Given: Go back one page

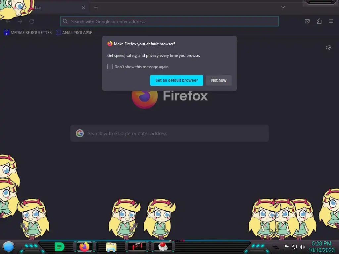Looking at the screenshot, I should (8, 21).
